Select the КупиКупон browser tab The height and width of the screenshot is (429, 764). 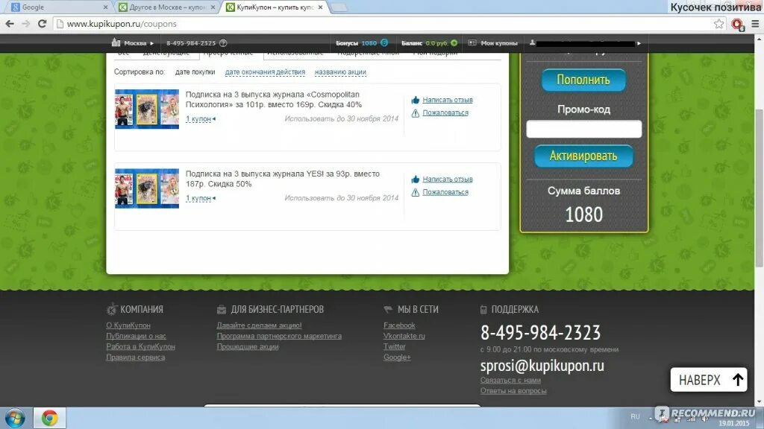tap(275, 7)
